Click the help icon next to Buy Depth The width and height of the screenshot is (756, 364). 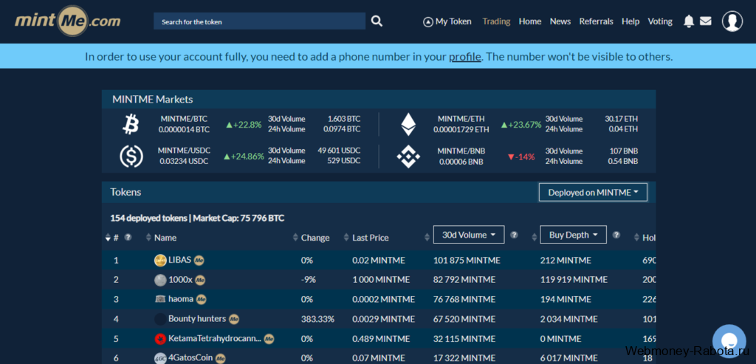[616, 235]
